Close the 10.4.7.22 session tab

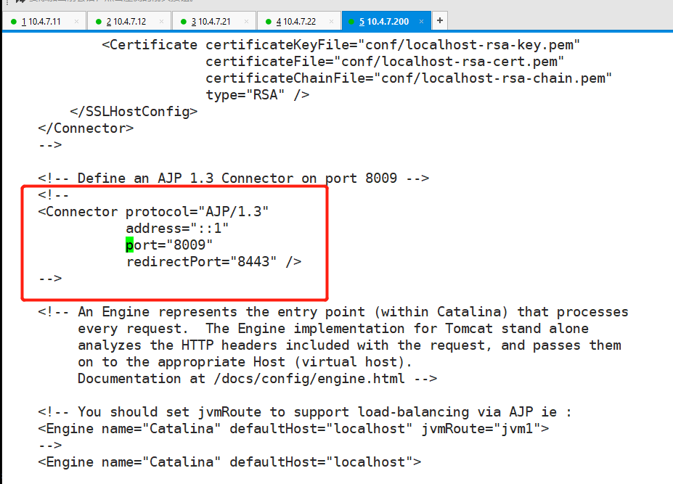coord(331,22)
